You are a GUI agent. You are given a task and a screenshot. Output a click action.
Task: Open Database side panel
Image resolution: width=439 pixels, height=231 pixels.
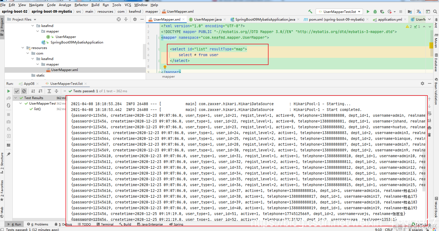click(x=436, y=62)
